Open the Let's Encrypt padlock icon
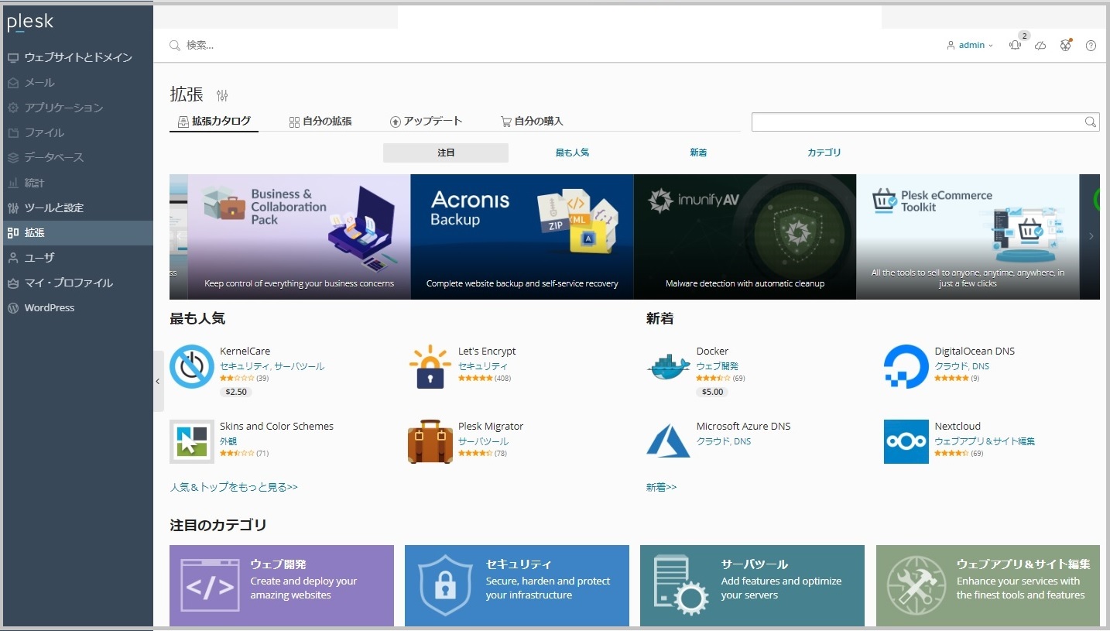1110x631 pixels. point(430,366)
